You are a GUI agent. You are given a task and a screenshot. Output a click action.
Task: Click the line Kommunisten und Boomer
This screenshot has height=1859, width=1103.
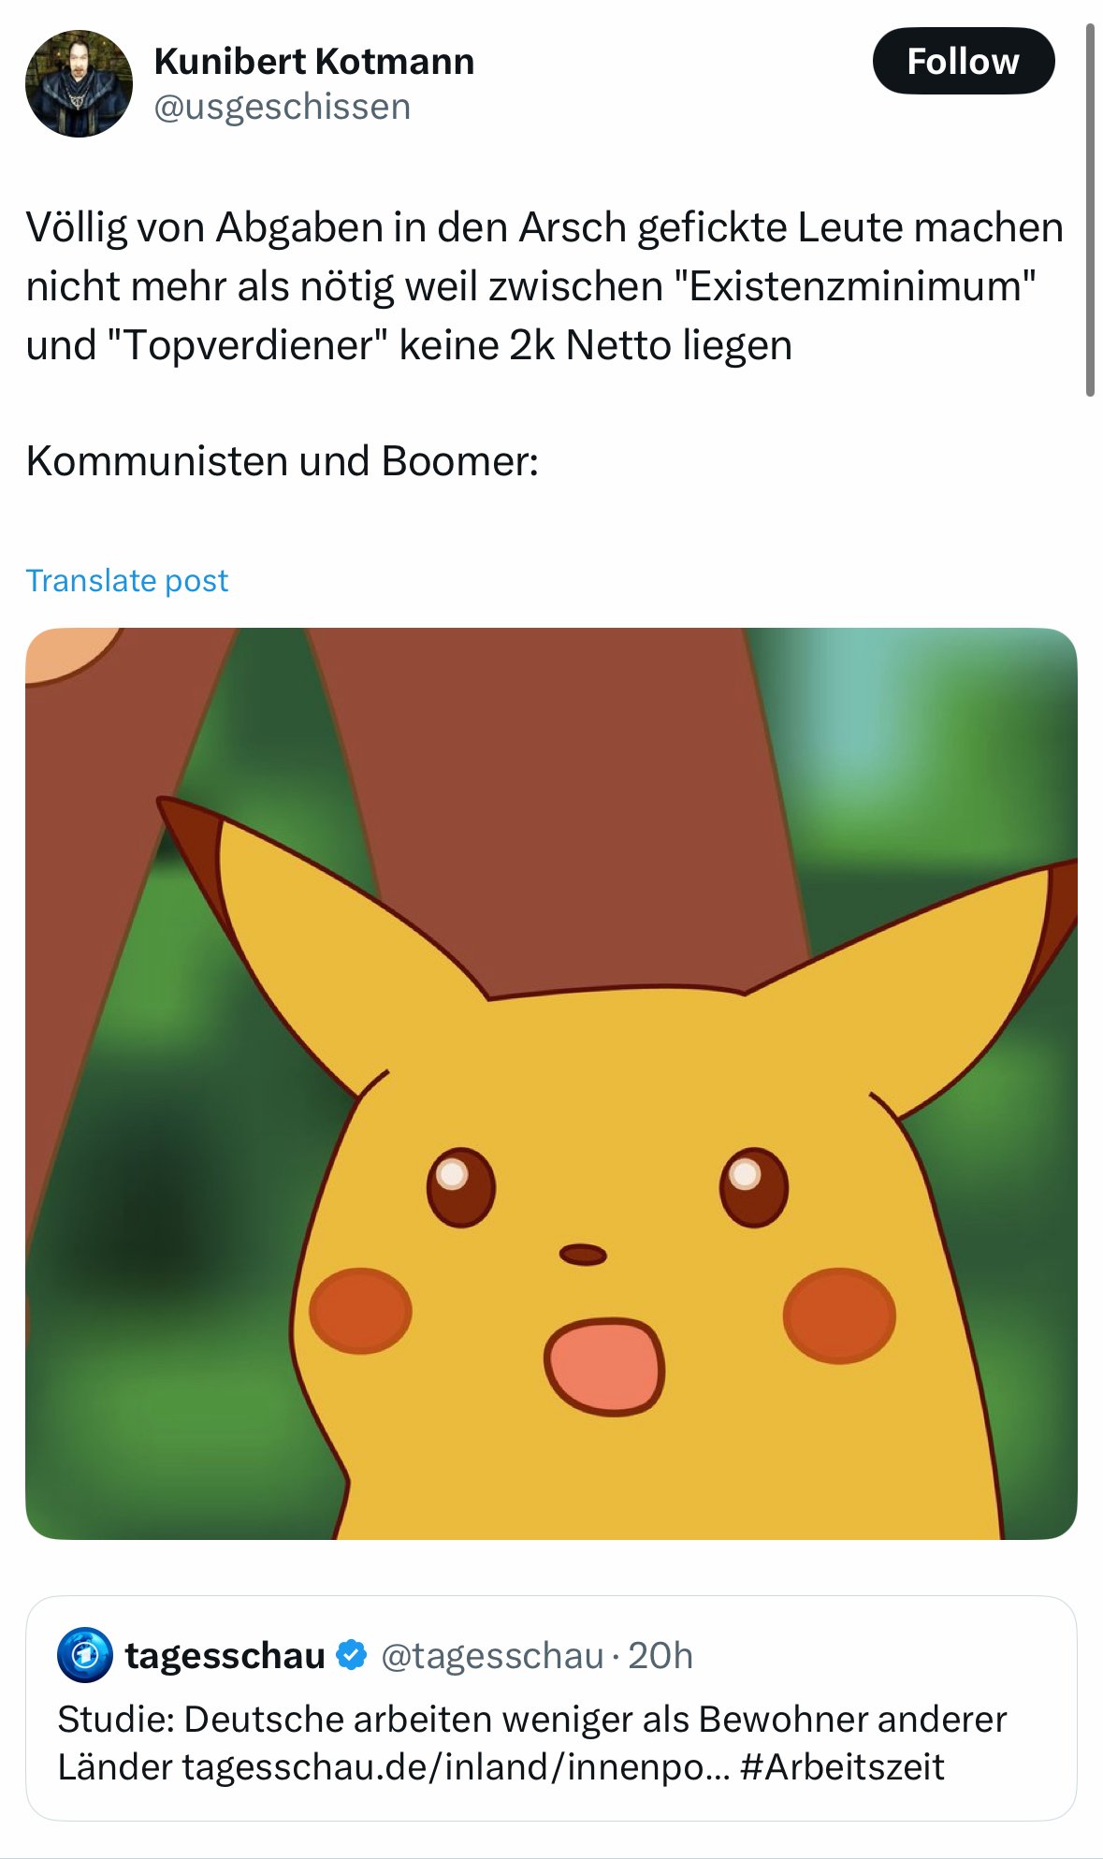coord(283,460)
